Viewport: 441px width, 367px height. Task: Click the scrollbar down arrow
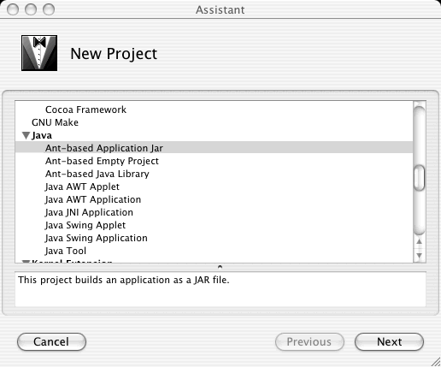419,255
